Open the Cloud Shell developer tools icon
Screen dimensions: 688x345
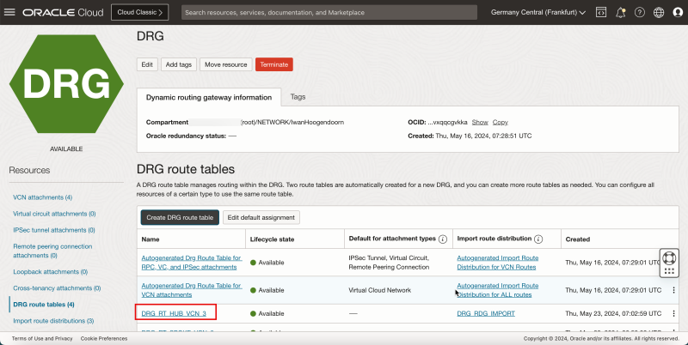600,13
